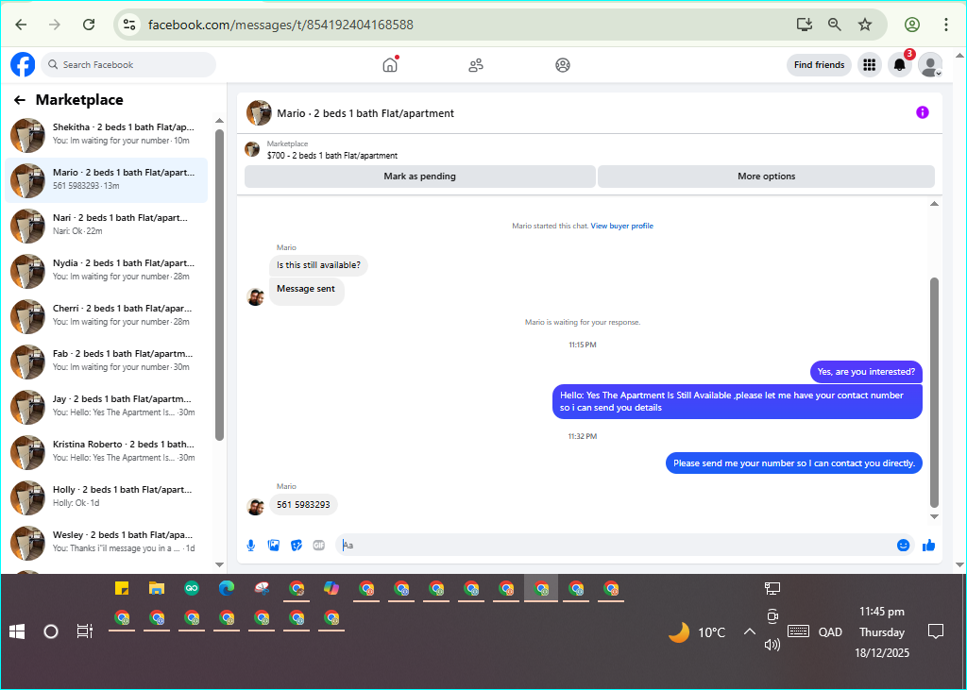This screenshot has height=690, width=967.
Task: Send a thumbs-up like
Action: (929, 545)
